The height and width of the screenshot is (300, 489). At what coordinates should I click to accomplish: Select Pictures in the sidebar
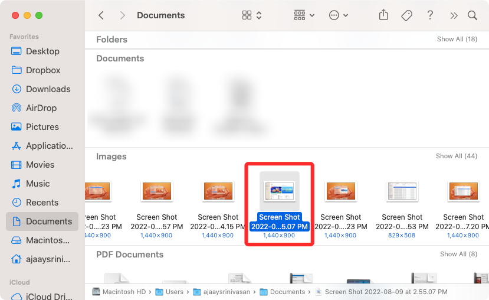pyautogui.click(x=42, y=127)
